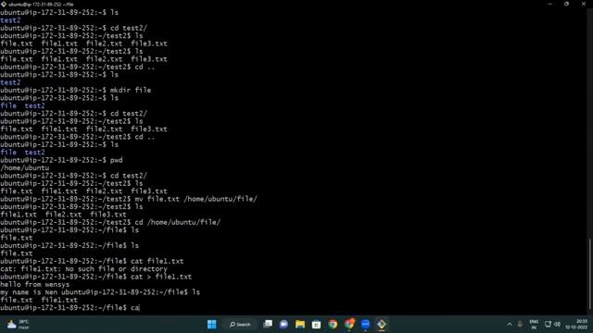Open the blue round app in taskbar
Image resolution: width=593 pixels, height=333 pixels.
coord(365,324)
